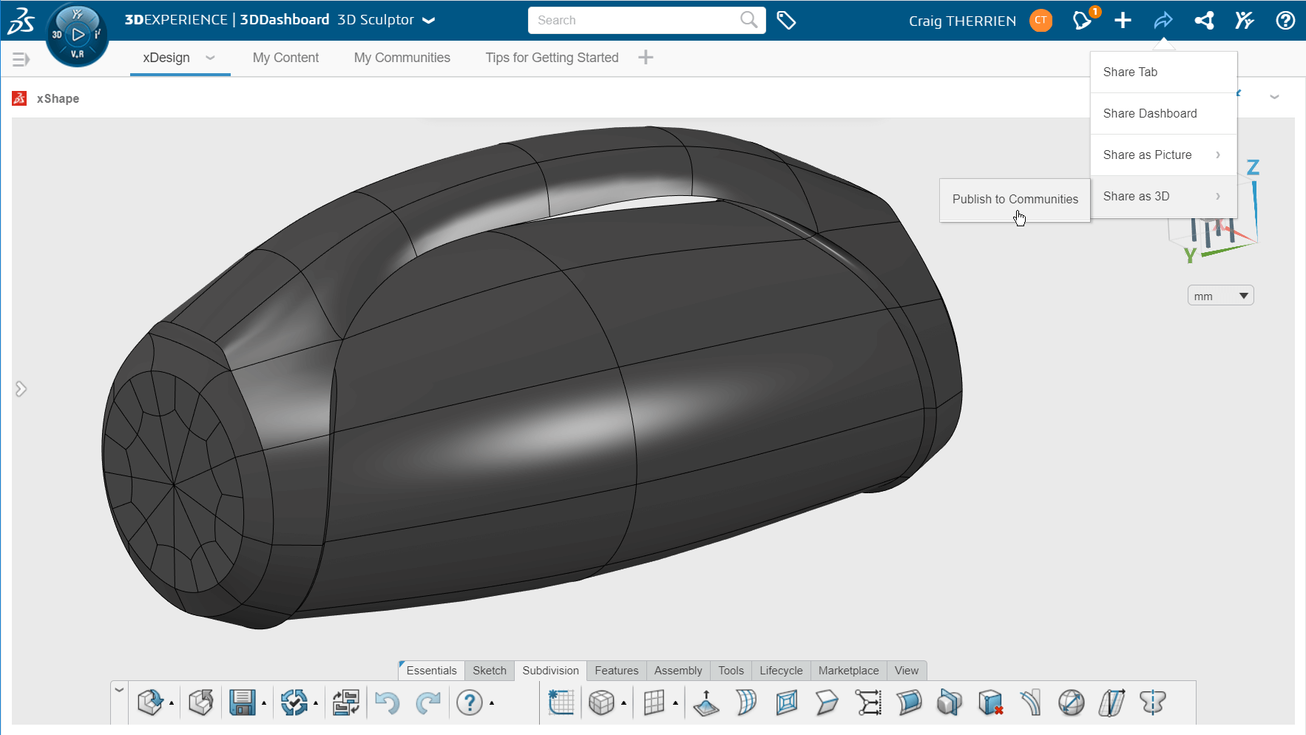Select the subdivision box primitive icon

point(601,702)
